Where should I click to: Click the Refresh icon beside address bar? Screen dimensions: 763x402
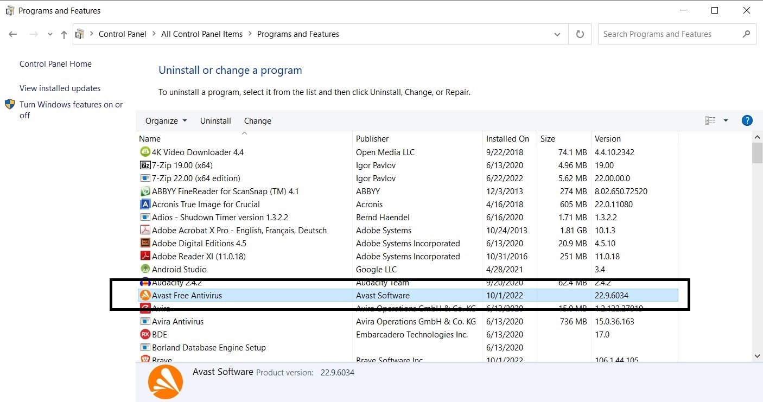click(580, 34)
